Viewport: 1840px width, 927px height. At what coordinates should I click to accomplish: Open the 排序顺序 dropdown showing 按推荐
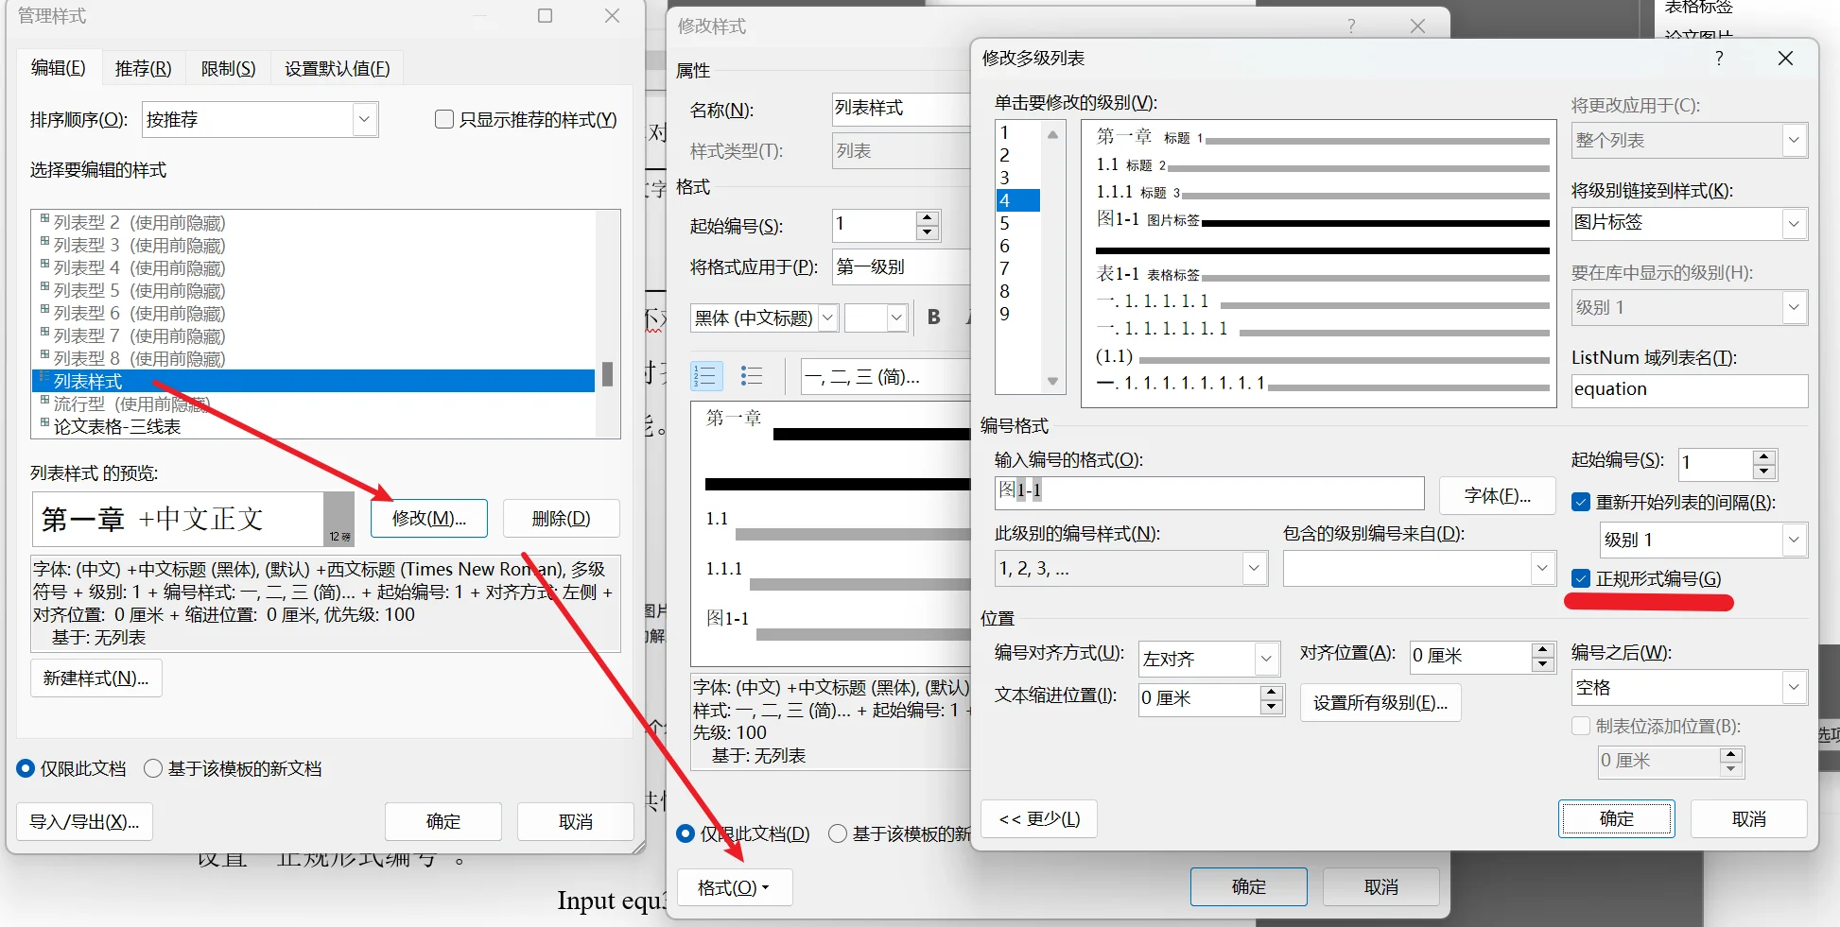364,119
